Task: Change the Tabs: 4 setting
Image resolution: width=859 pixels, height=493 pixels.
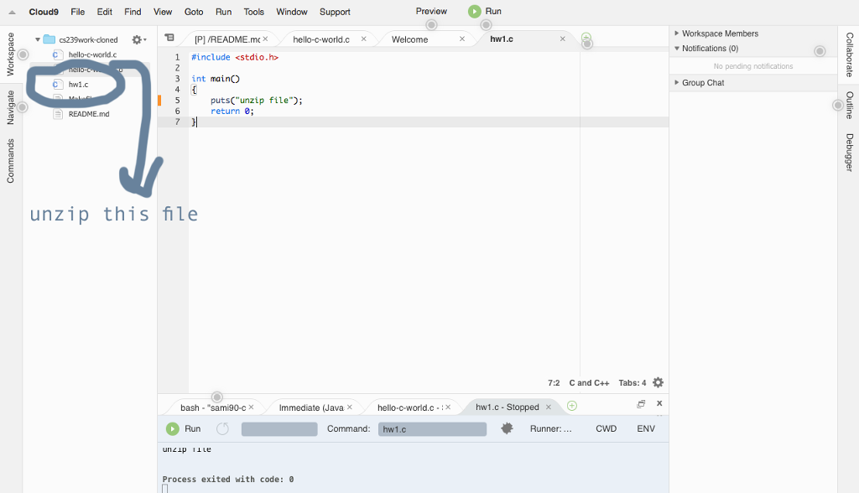Action: 633,383
